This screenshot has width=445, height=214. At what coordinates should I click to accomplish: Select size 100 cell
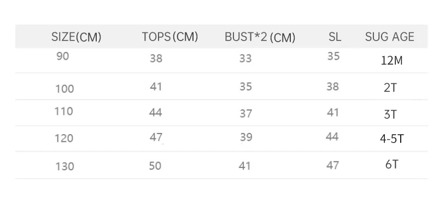65,89
